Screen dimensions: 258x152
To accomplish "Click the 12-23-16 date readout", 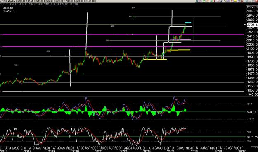I will click(9, 11).
